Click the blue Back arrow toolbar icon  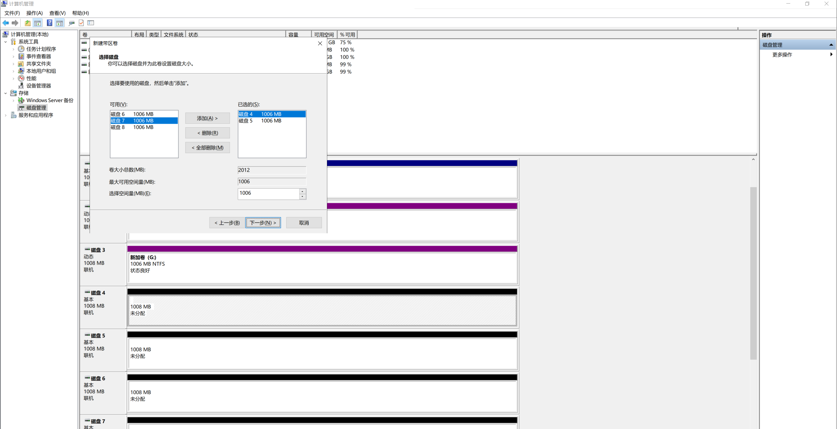(6, 23)
